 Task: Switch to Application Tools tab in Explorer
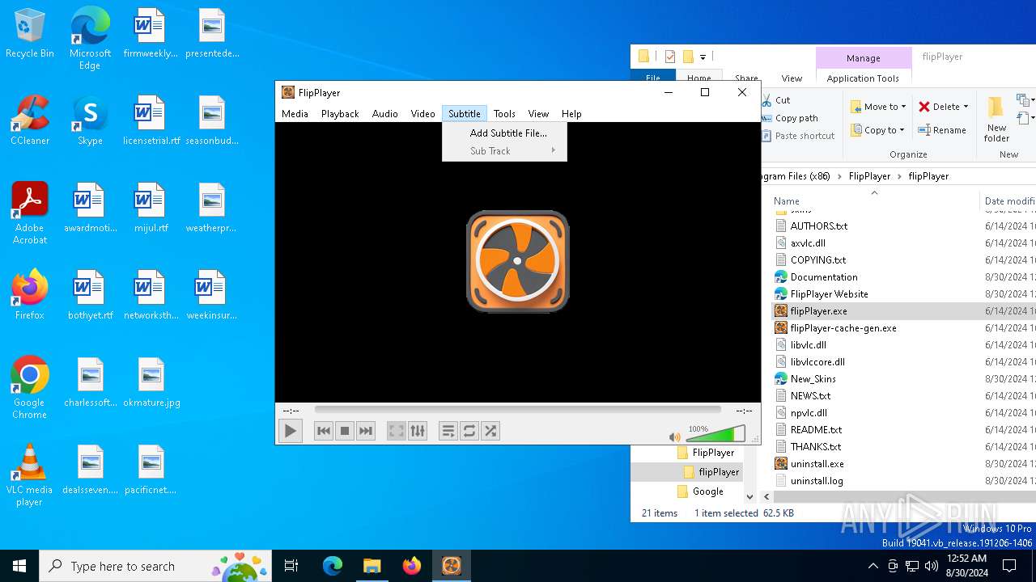click(863, 78)
